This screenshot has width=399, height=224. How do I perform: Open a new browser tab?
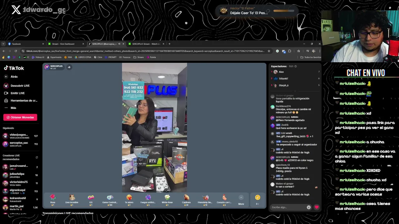pyautogui.click(x=169, y=44)
